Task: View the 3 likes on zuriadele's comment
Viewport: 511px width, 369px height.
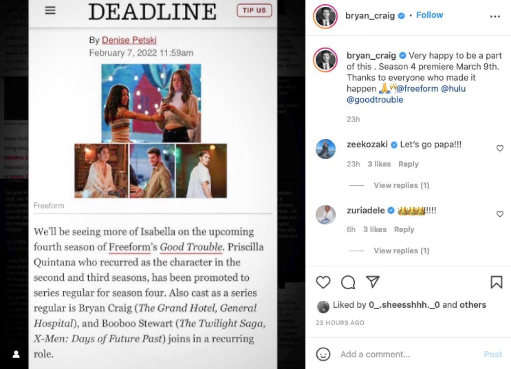Action: 375,230
